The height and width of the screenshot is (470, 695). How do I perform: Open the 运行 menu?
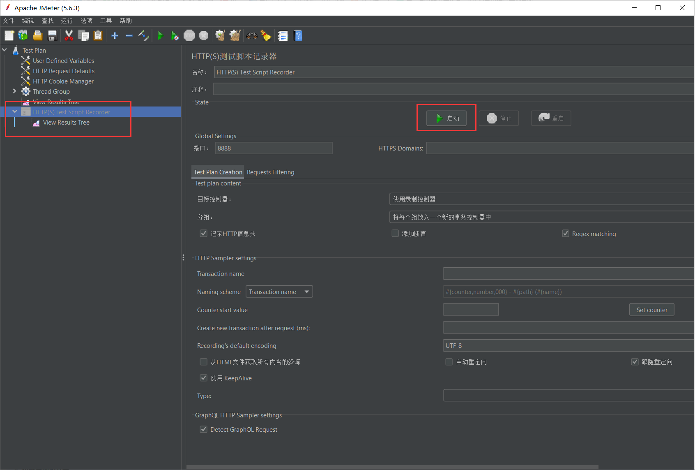(x=67, y=21)
